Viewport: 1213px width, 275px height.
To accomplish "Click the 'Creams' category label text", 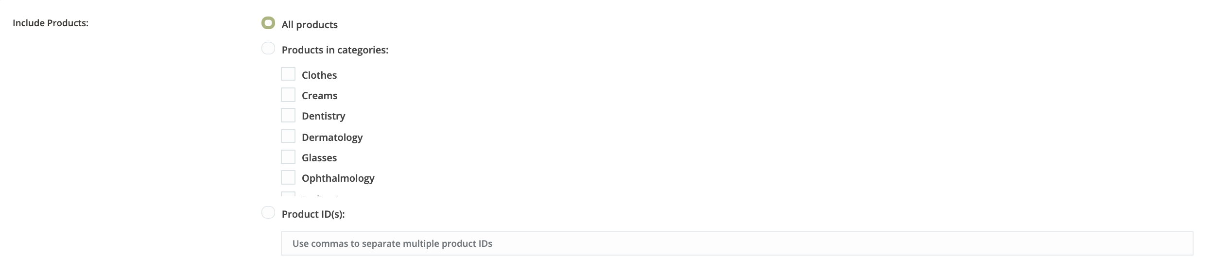I will click(319, 96).
